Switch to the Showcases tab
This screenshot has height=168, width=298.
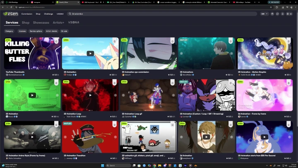pos(41,22)
